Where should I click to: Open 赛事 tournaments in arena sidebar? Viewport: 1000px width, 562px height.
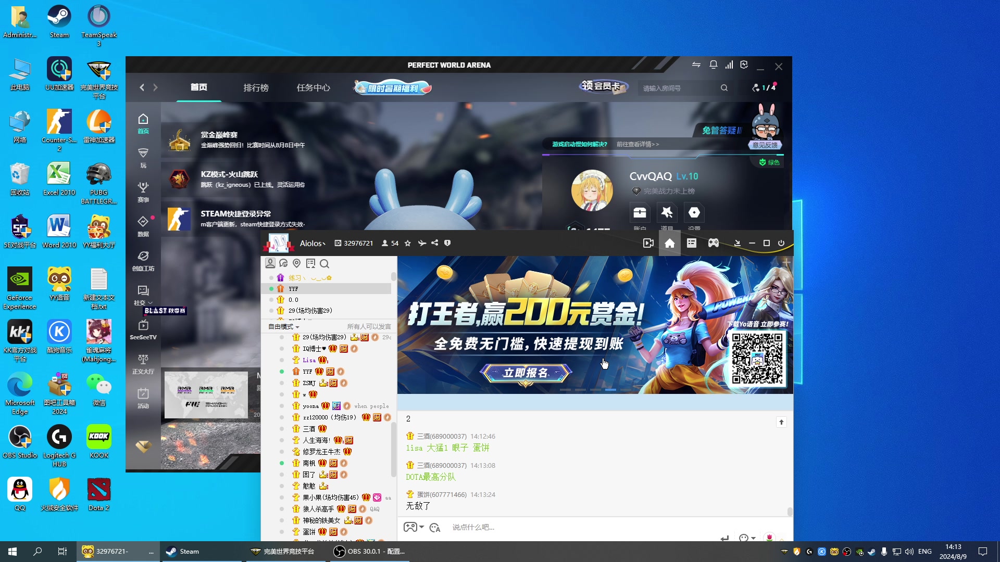click(143, 192)
